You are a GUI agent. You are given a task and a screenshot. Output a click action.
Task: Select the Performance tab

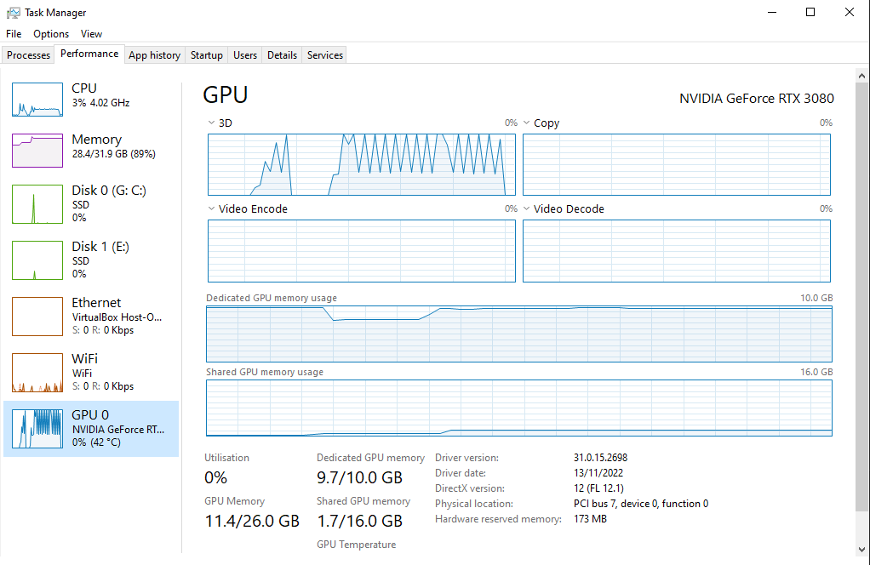pos(89,54)
